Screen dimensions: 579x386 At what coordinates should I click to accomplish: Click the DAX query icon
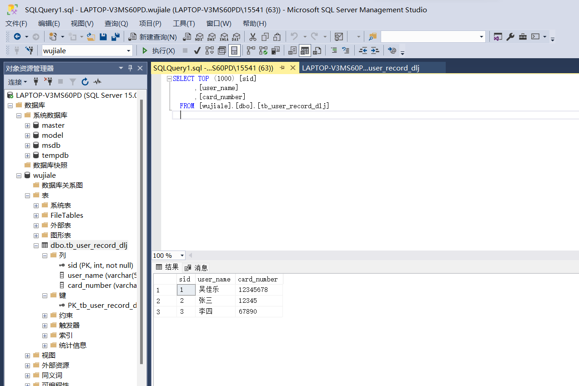(x=236, y=37)
